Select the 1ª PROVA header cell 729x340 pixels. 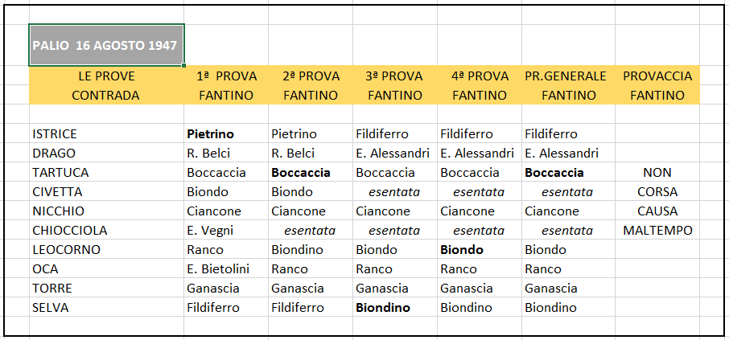[226, 76]
